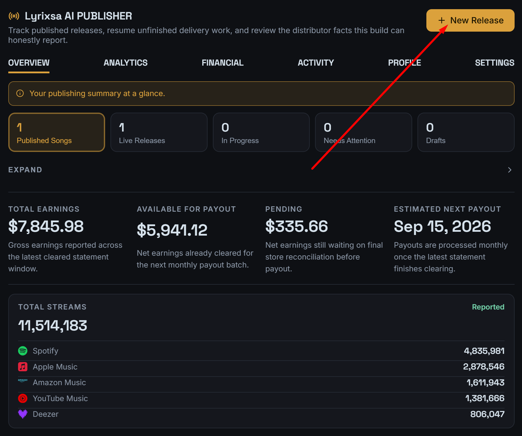The height and width of the screenshot is (436, 522).
Task: Open the Settings tab
Action: pos(494,63)
